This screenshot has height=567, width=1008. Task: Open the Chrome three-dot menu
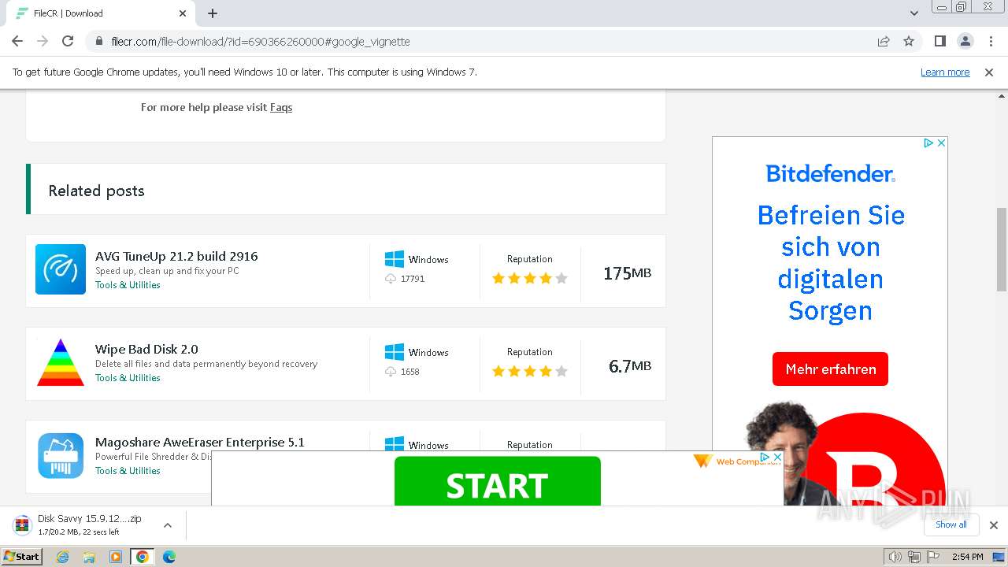(990, 41)
